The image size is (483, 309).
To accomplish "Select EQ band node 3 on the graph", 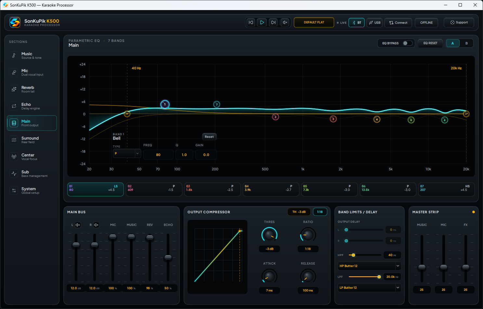I will point(333,119).
